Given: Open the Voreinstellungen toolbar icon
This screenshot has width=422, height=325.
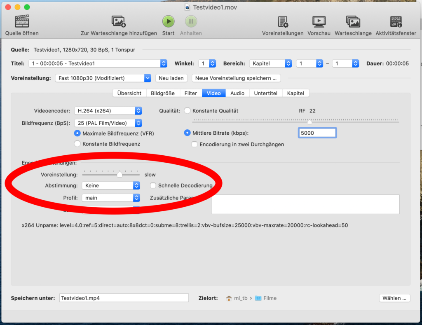Looking at the screenshot, I should (x=283, y=21).
